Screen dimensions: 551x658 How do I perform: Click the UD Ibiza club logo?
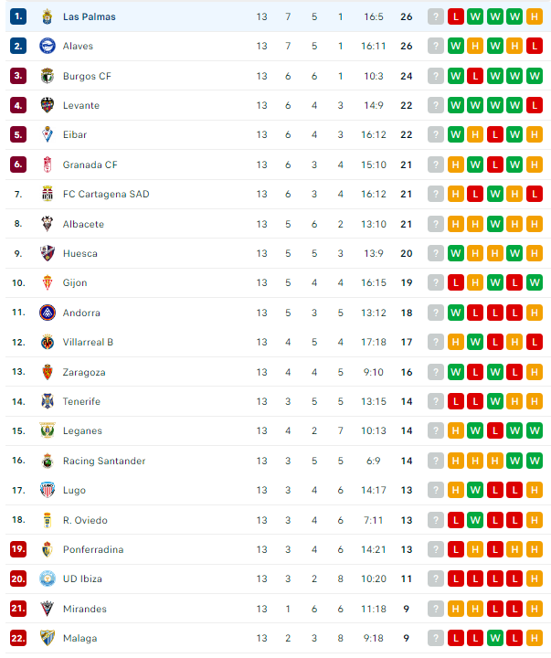click(48, 578)
